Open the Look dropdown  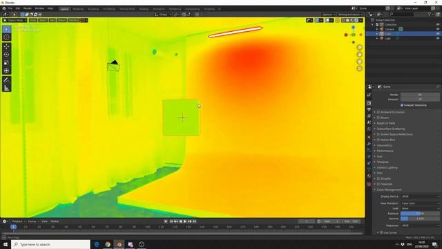(420, 208)
